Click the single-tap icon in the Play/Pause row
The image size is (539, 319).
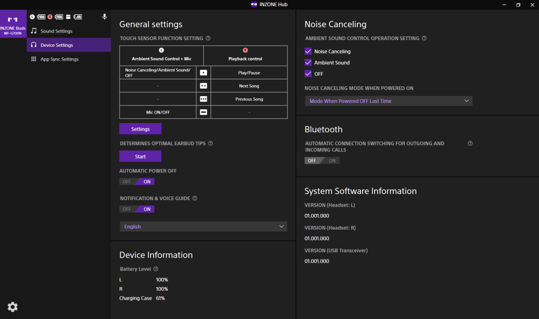(x=204, y=73)
